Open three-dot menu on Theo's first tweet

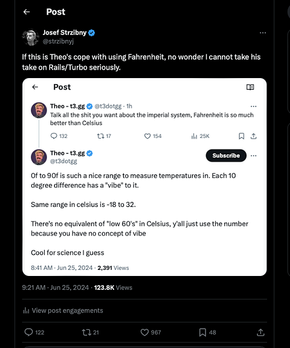coord(253,107)
